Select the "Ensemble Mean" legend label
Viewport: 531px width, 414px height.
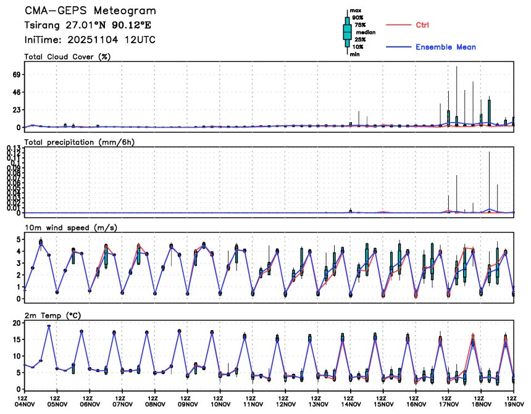(x=445, y=48)
